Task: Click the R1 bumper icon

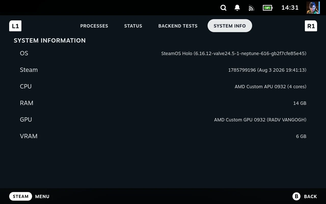Action: [x=311, y=26]
